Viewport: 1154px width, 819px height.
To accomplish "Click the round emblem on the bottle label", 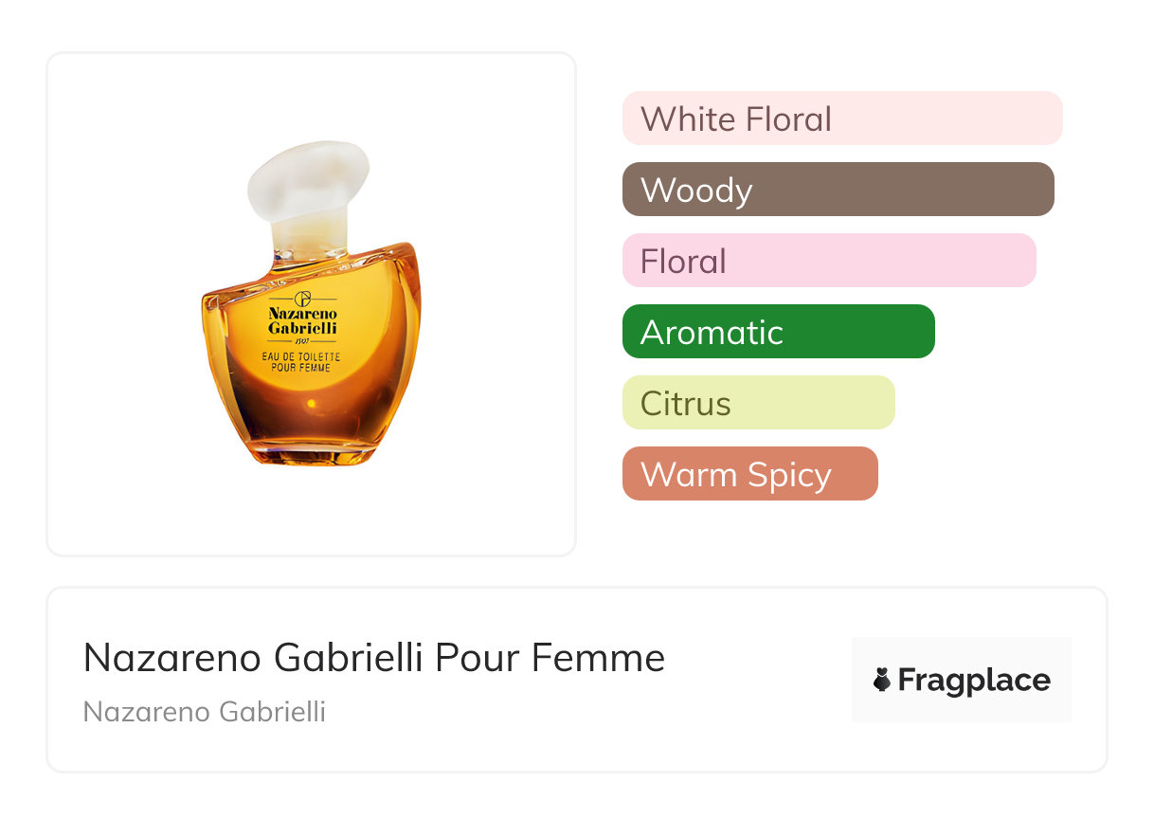I will [x=303, y=299].
